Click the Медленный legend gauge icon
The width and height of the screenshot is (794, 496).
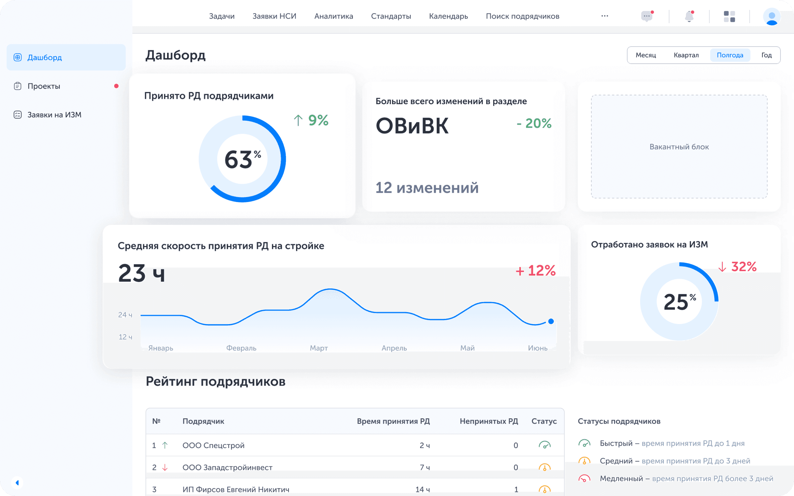584,478
